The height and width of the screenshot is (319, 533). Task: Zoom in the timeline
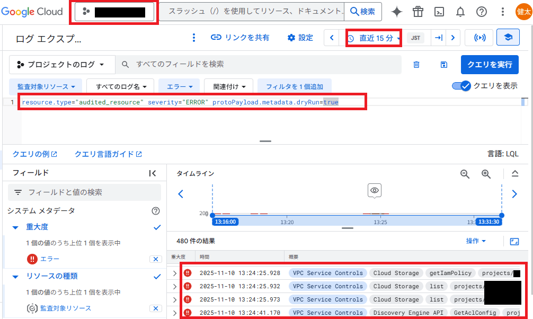(486, 174)
